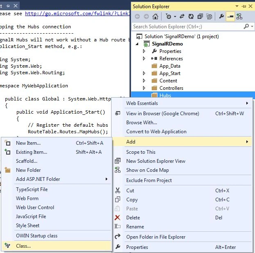Toggle auto-hide pin on Solution Explorer
Screen dimensions: 255x253
244,6
